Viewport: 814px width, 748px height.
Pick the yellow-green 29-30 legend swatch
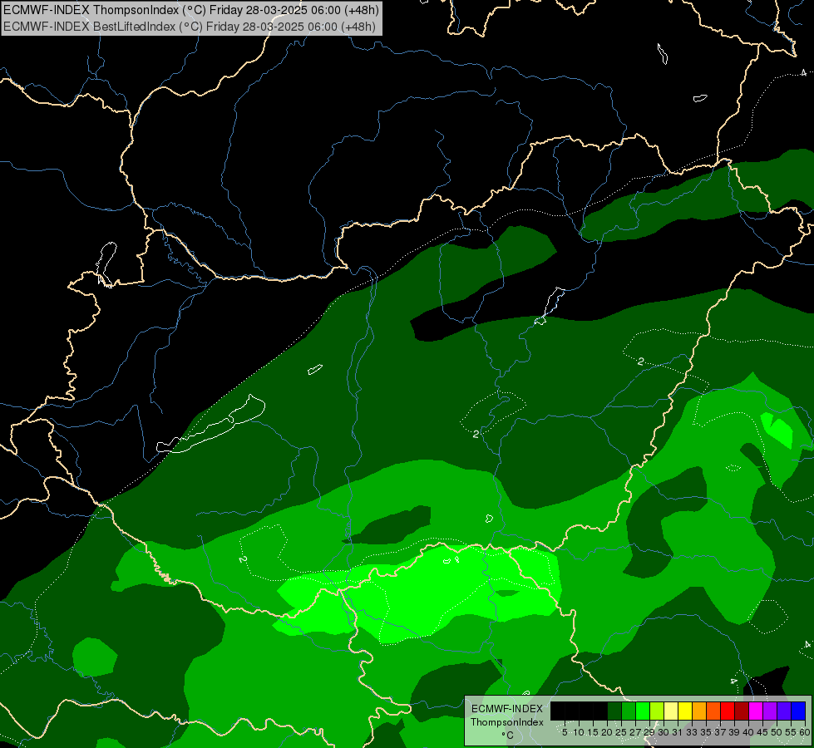657,711
